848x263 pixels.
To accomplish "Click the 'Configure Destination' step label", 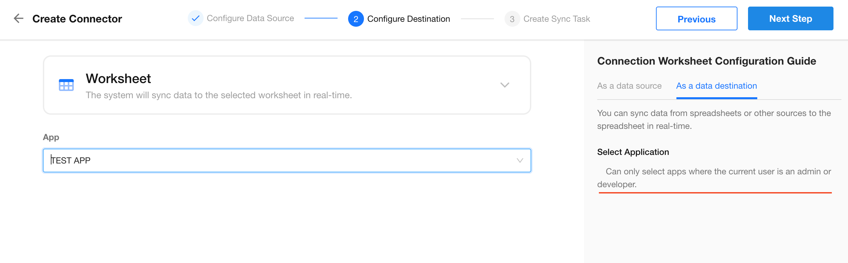I will coord(408,19).
